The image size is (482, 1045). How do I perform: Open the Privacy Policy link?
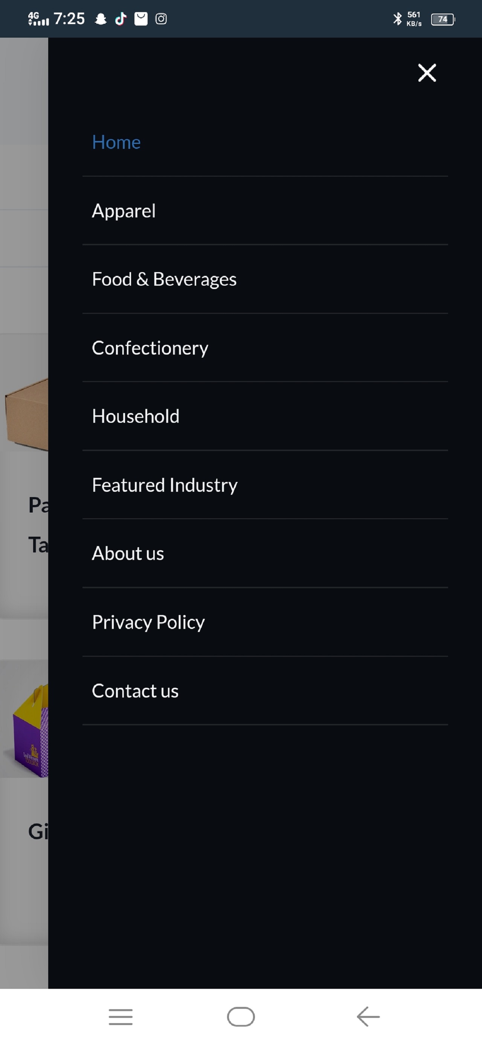148,622
